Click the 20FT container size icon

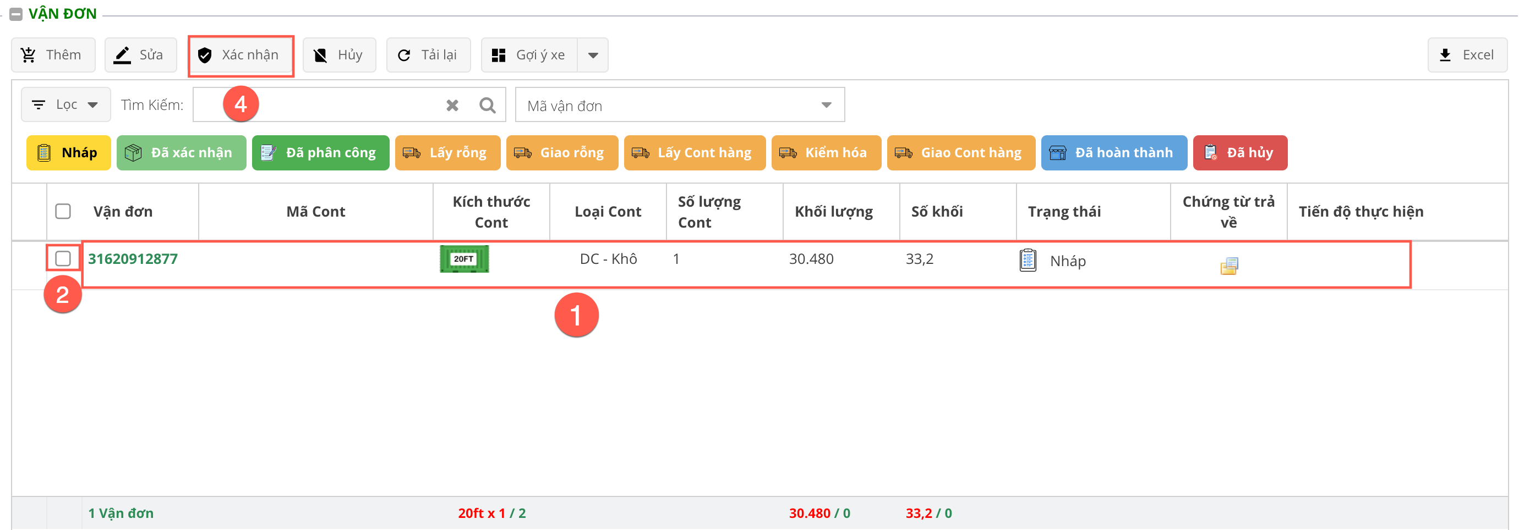464,259
